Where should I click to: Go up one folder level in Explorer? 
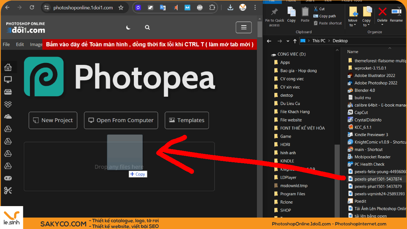coord(295,41)
